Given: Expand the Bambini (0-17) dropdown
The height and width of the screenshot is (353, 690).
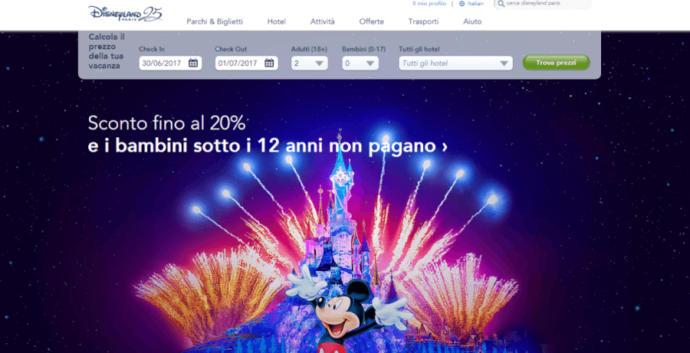Looking at the screenshot, I should (x=360, y=64).
